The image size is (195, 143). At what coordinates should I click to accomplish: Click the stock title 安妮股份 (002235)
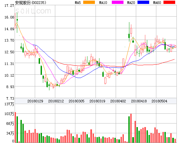[31, 3]
